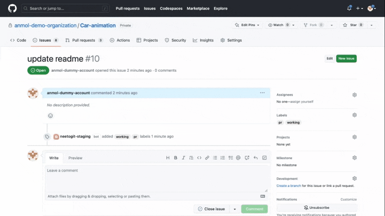Open the repository Pull requests tab

click(x=84, y=40)
